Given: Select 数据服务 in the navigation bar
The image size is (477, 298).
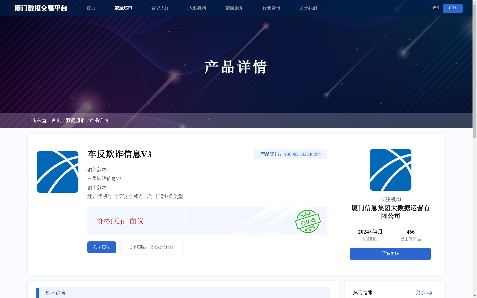Looking at the screenshot, I should [x=234, y=8].
